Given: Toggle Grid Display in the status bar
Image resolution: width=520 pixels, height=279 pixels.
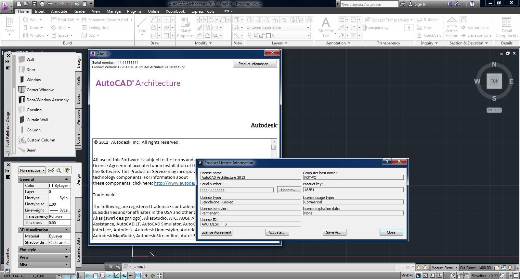Looking at the screenshot, I should pyautogui.click(x=73, y=276).
